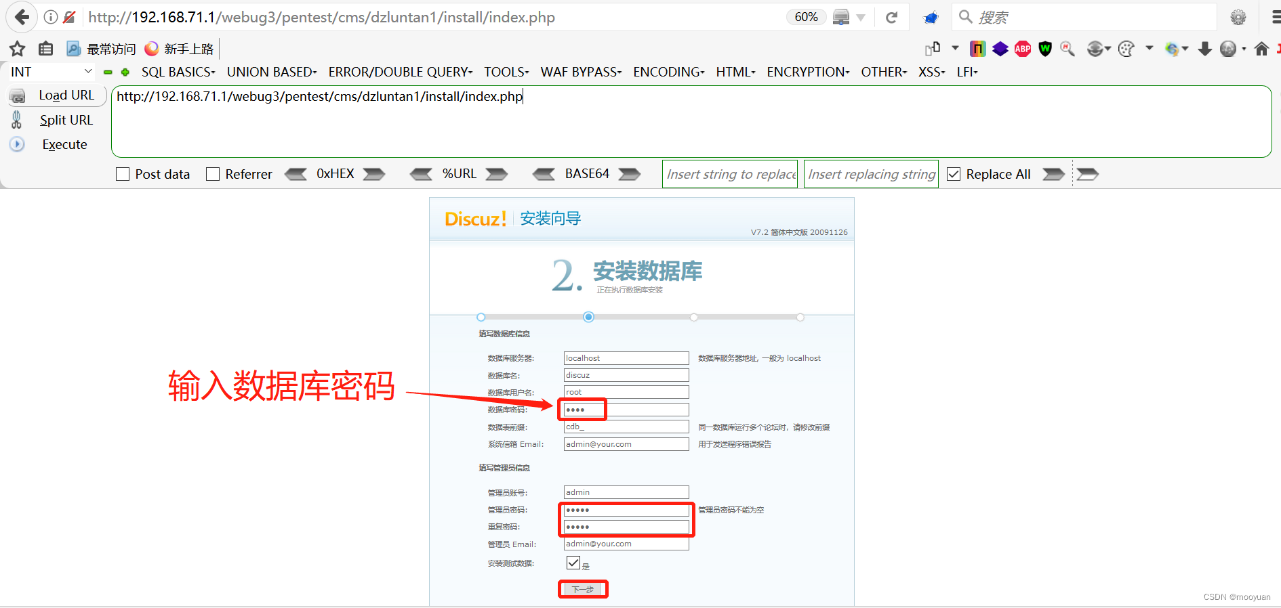Click the blue-yellow swirl proxy icon
1281x608 pixels.
click(x=1172, y=49)
